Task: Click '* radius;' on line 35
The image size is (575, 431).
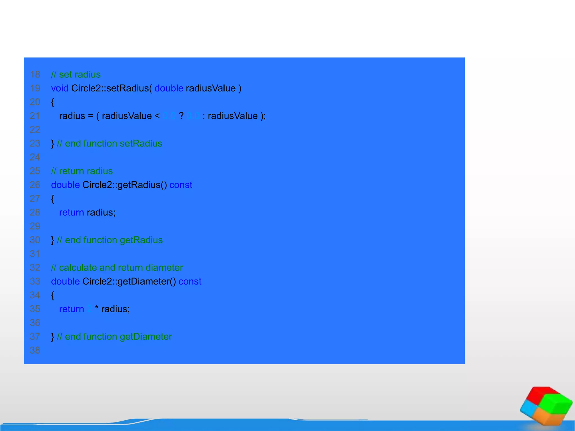Action: [x=112, y=309]
